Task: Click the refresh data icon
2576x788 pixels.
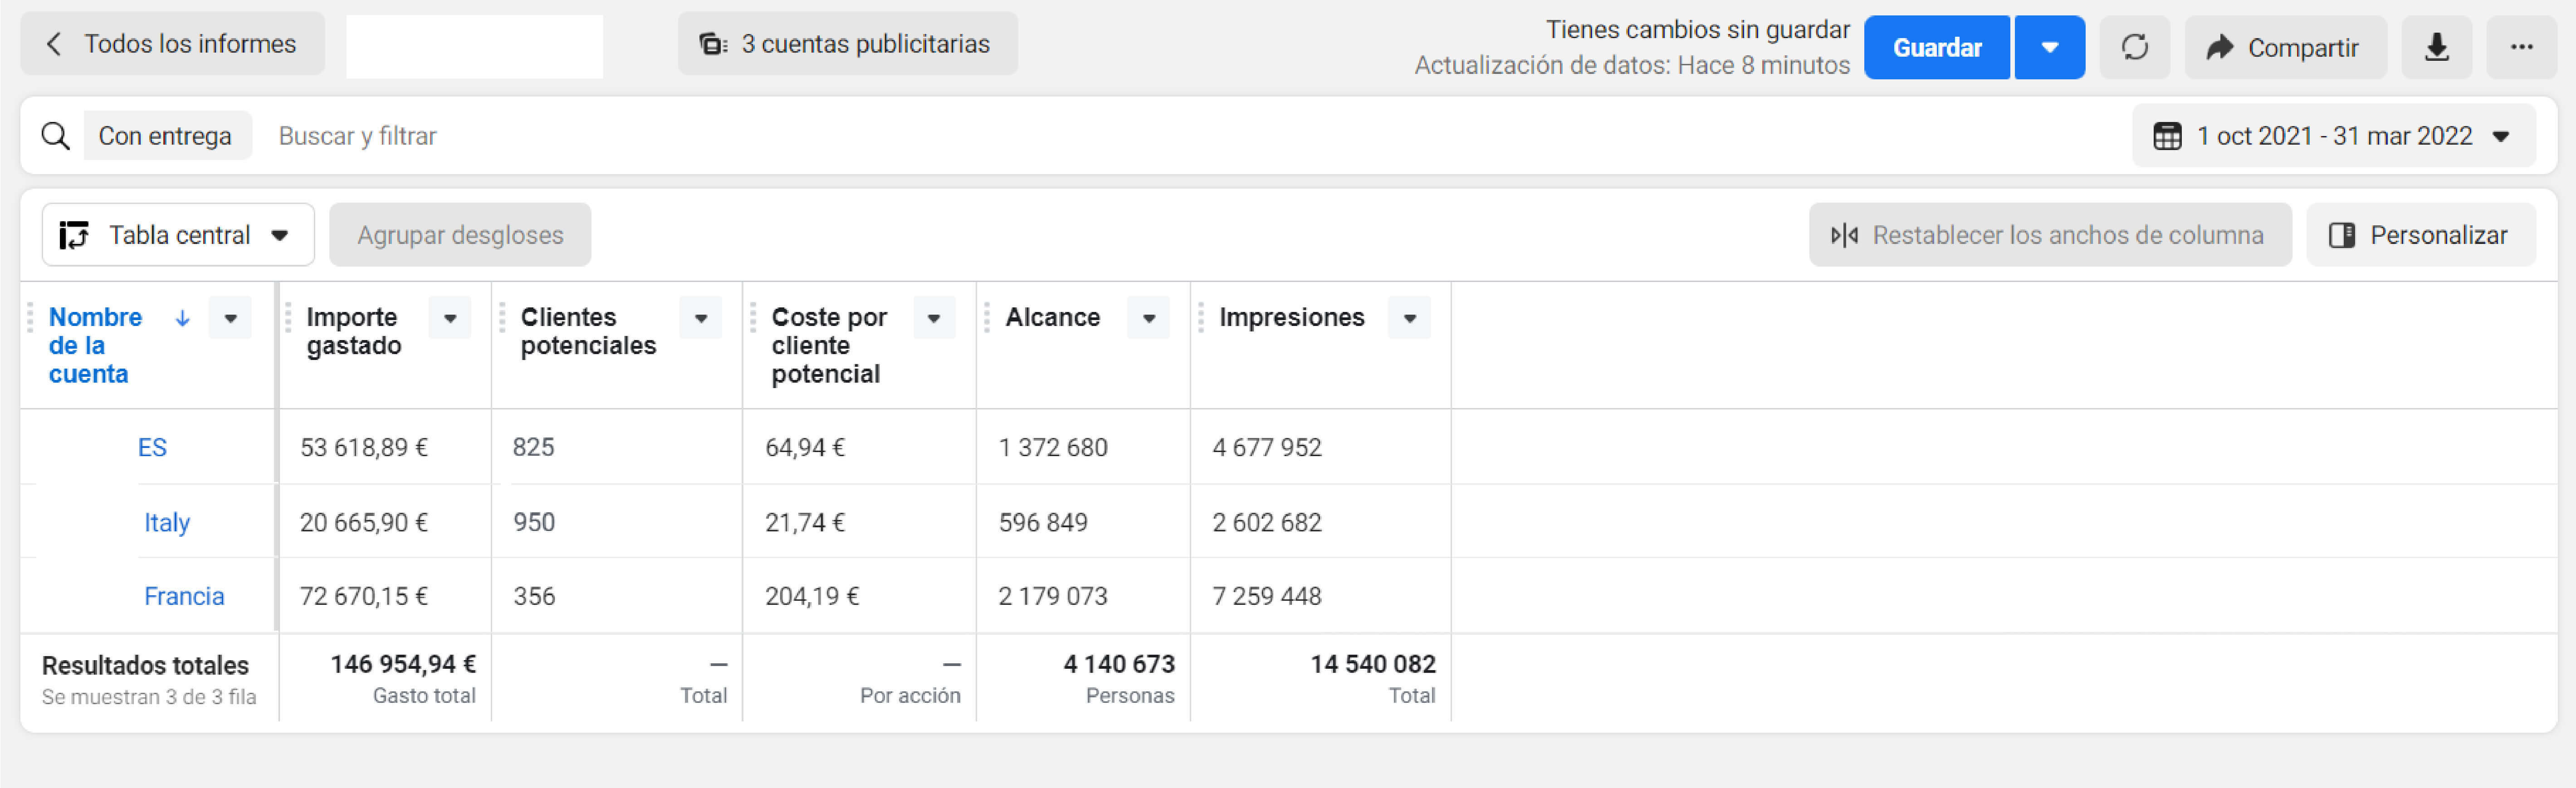Action: [x=2134, y=47]
